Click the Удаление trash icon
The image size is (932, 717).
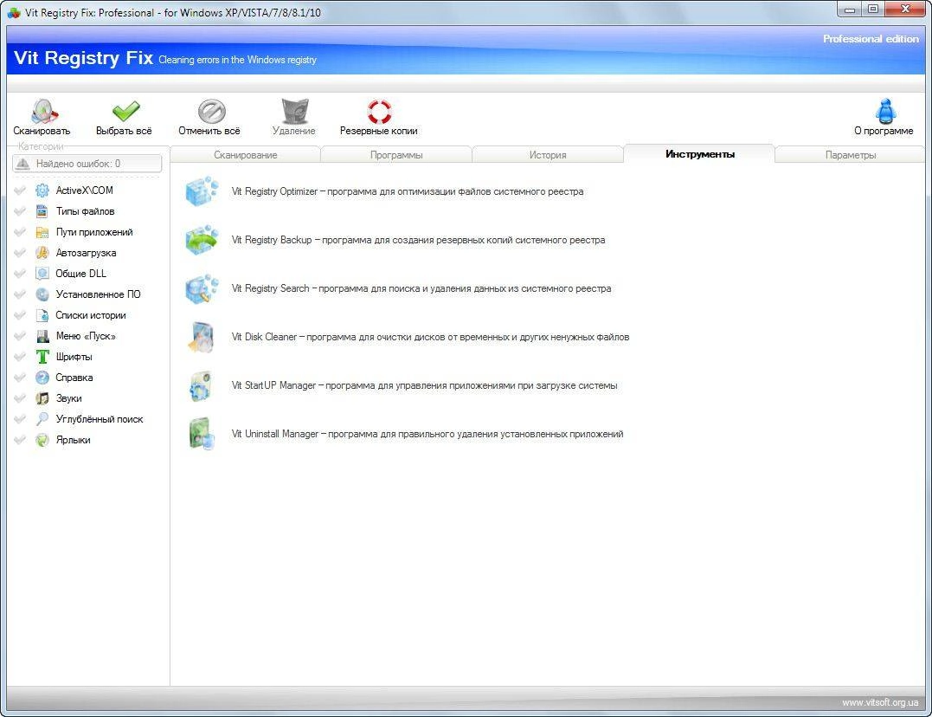295,111
